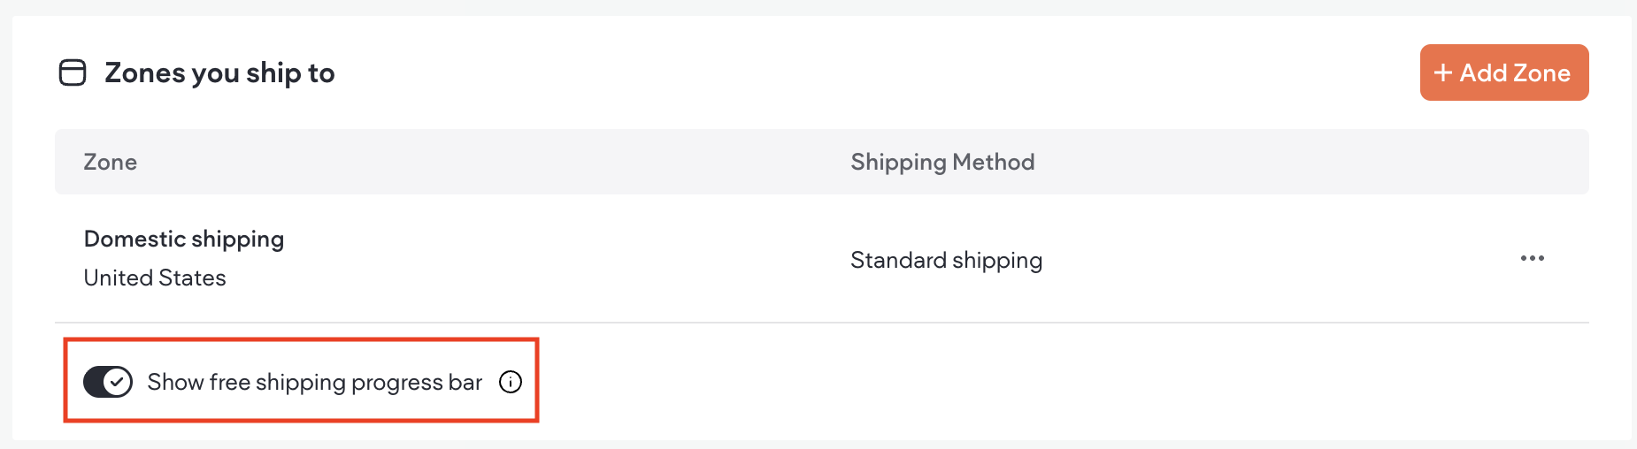This screenshot has width=1637, height=449.
Task: Click the checkmark knob inside the toggle
Action: click(x=118, y=382)
